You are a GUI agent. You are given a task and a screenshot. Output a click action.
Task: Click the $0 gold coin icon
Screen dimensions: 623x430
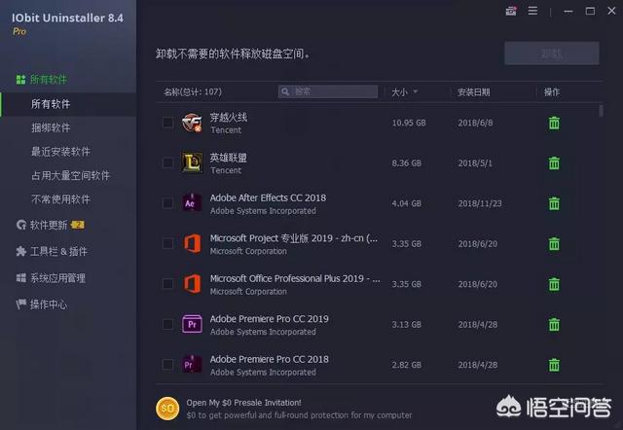point(167,409)
